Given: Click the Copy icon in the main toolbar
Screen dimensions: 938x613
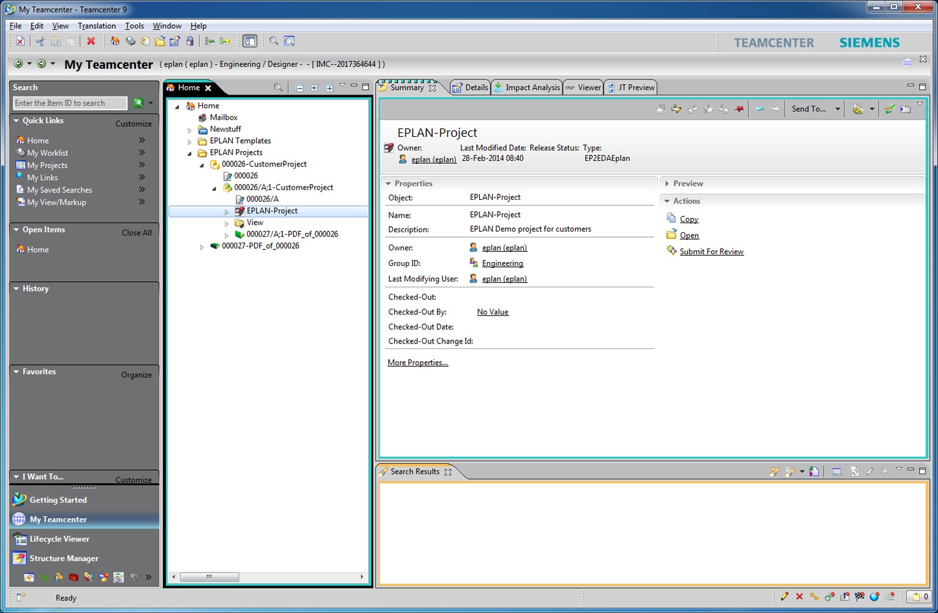Looking at the screenshot, I should click(x=56, y=42).
